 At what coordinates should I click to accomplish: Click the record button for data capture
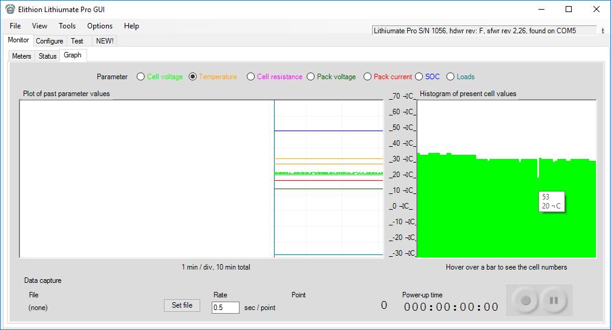coord(526,300)
